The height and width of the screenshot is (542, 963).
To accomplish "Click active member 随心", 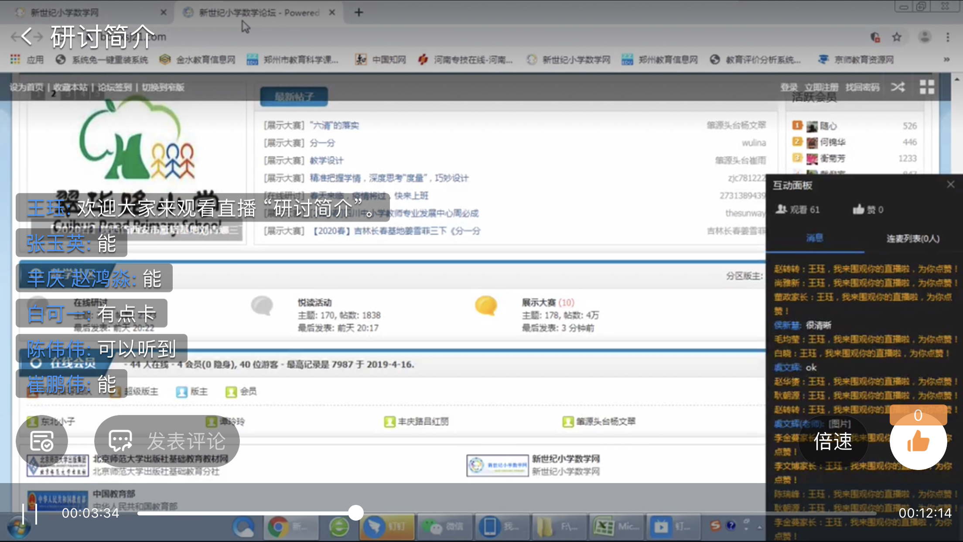I will (828, 126).
